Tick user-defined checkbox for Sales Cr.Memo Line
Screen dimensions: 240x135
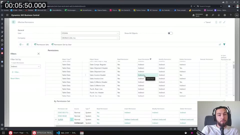[x=226, y=85]
